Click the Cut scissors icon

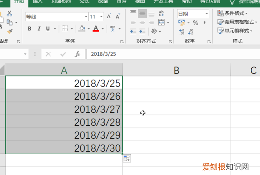[x=9, y=13]
